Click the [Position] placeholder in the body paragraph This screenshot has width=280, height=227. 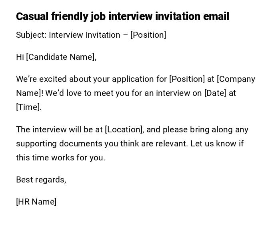click(187, 79)
